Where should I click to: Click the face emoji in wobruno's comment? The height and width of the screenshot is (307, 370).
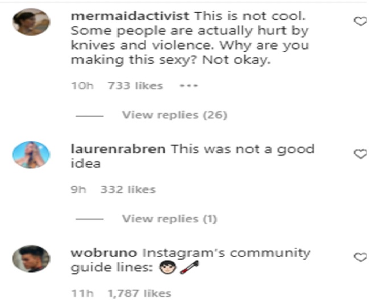coord(167,267)
